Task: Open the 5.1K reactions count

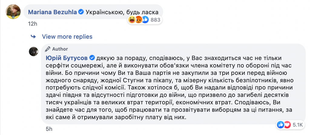Action: [297, 124]
